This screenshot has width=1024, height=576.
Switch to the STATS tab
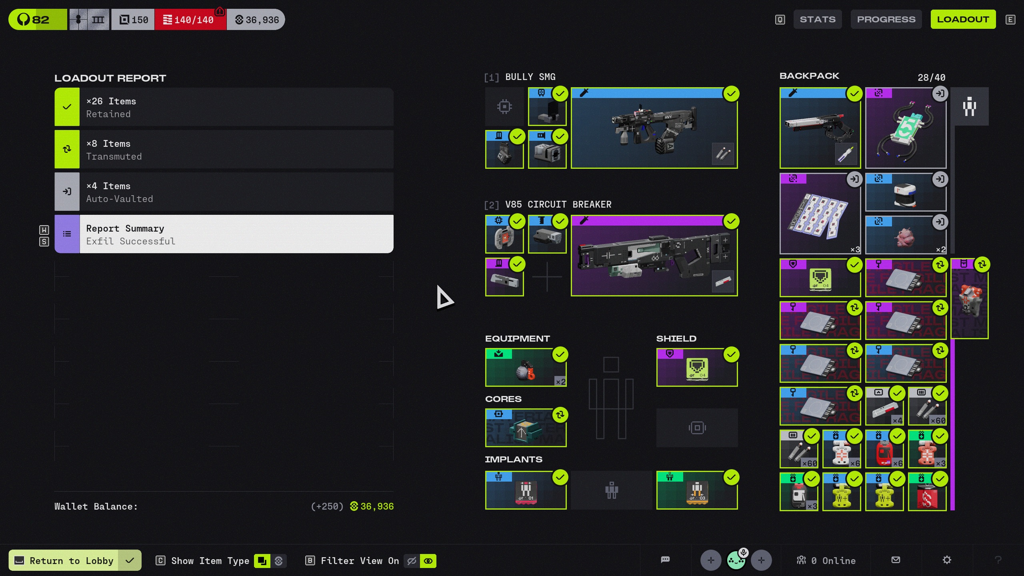point(817,19)
